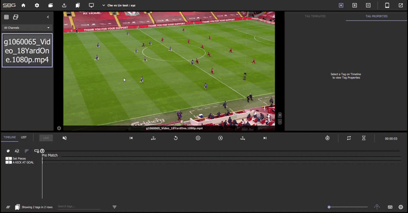Click the 00:00:03 timecode display
The width and height of the screenshot is (408, 213).
point(391,138)
